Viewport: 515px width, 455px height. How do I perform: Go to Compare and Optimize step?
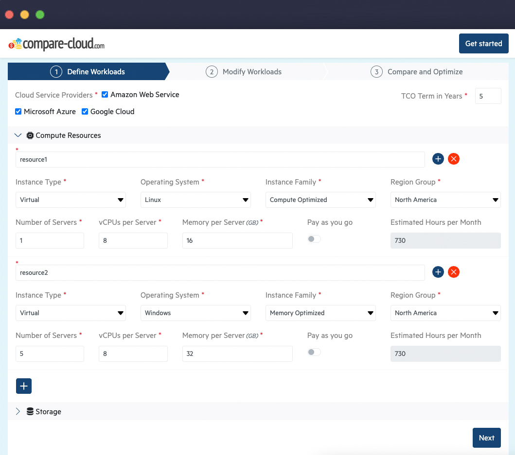[x=417, y=72]
